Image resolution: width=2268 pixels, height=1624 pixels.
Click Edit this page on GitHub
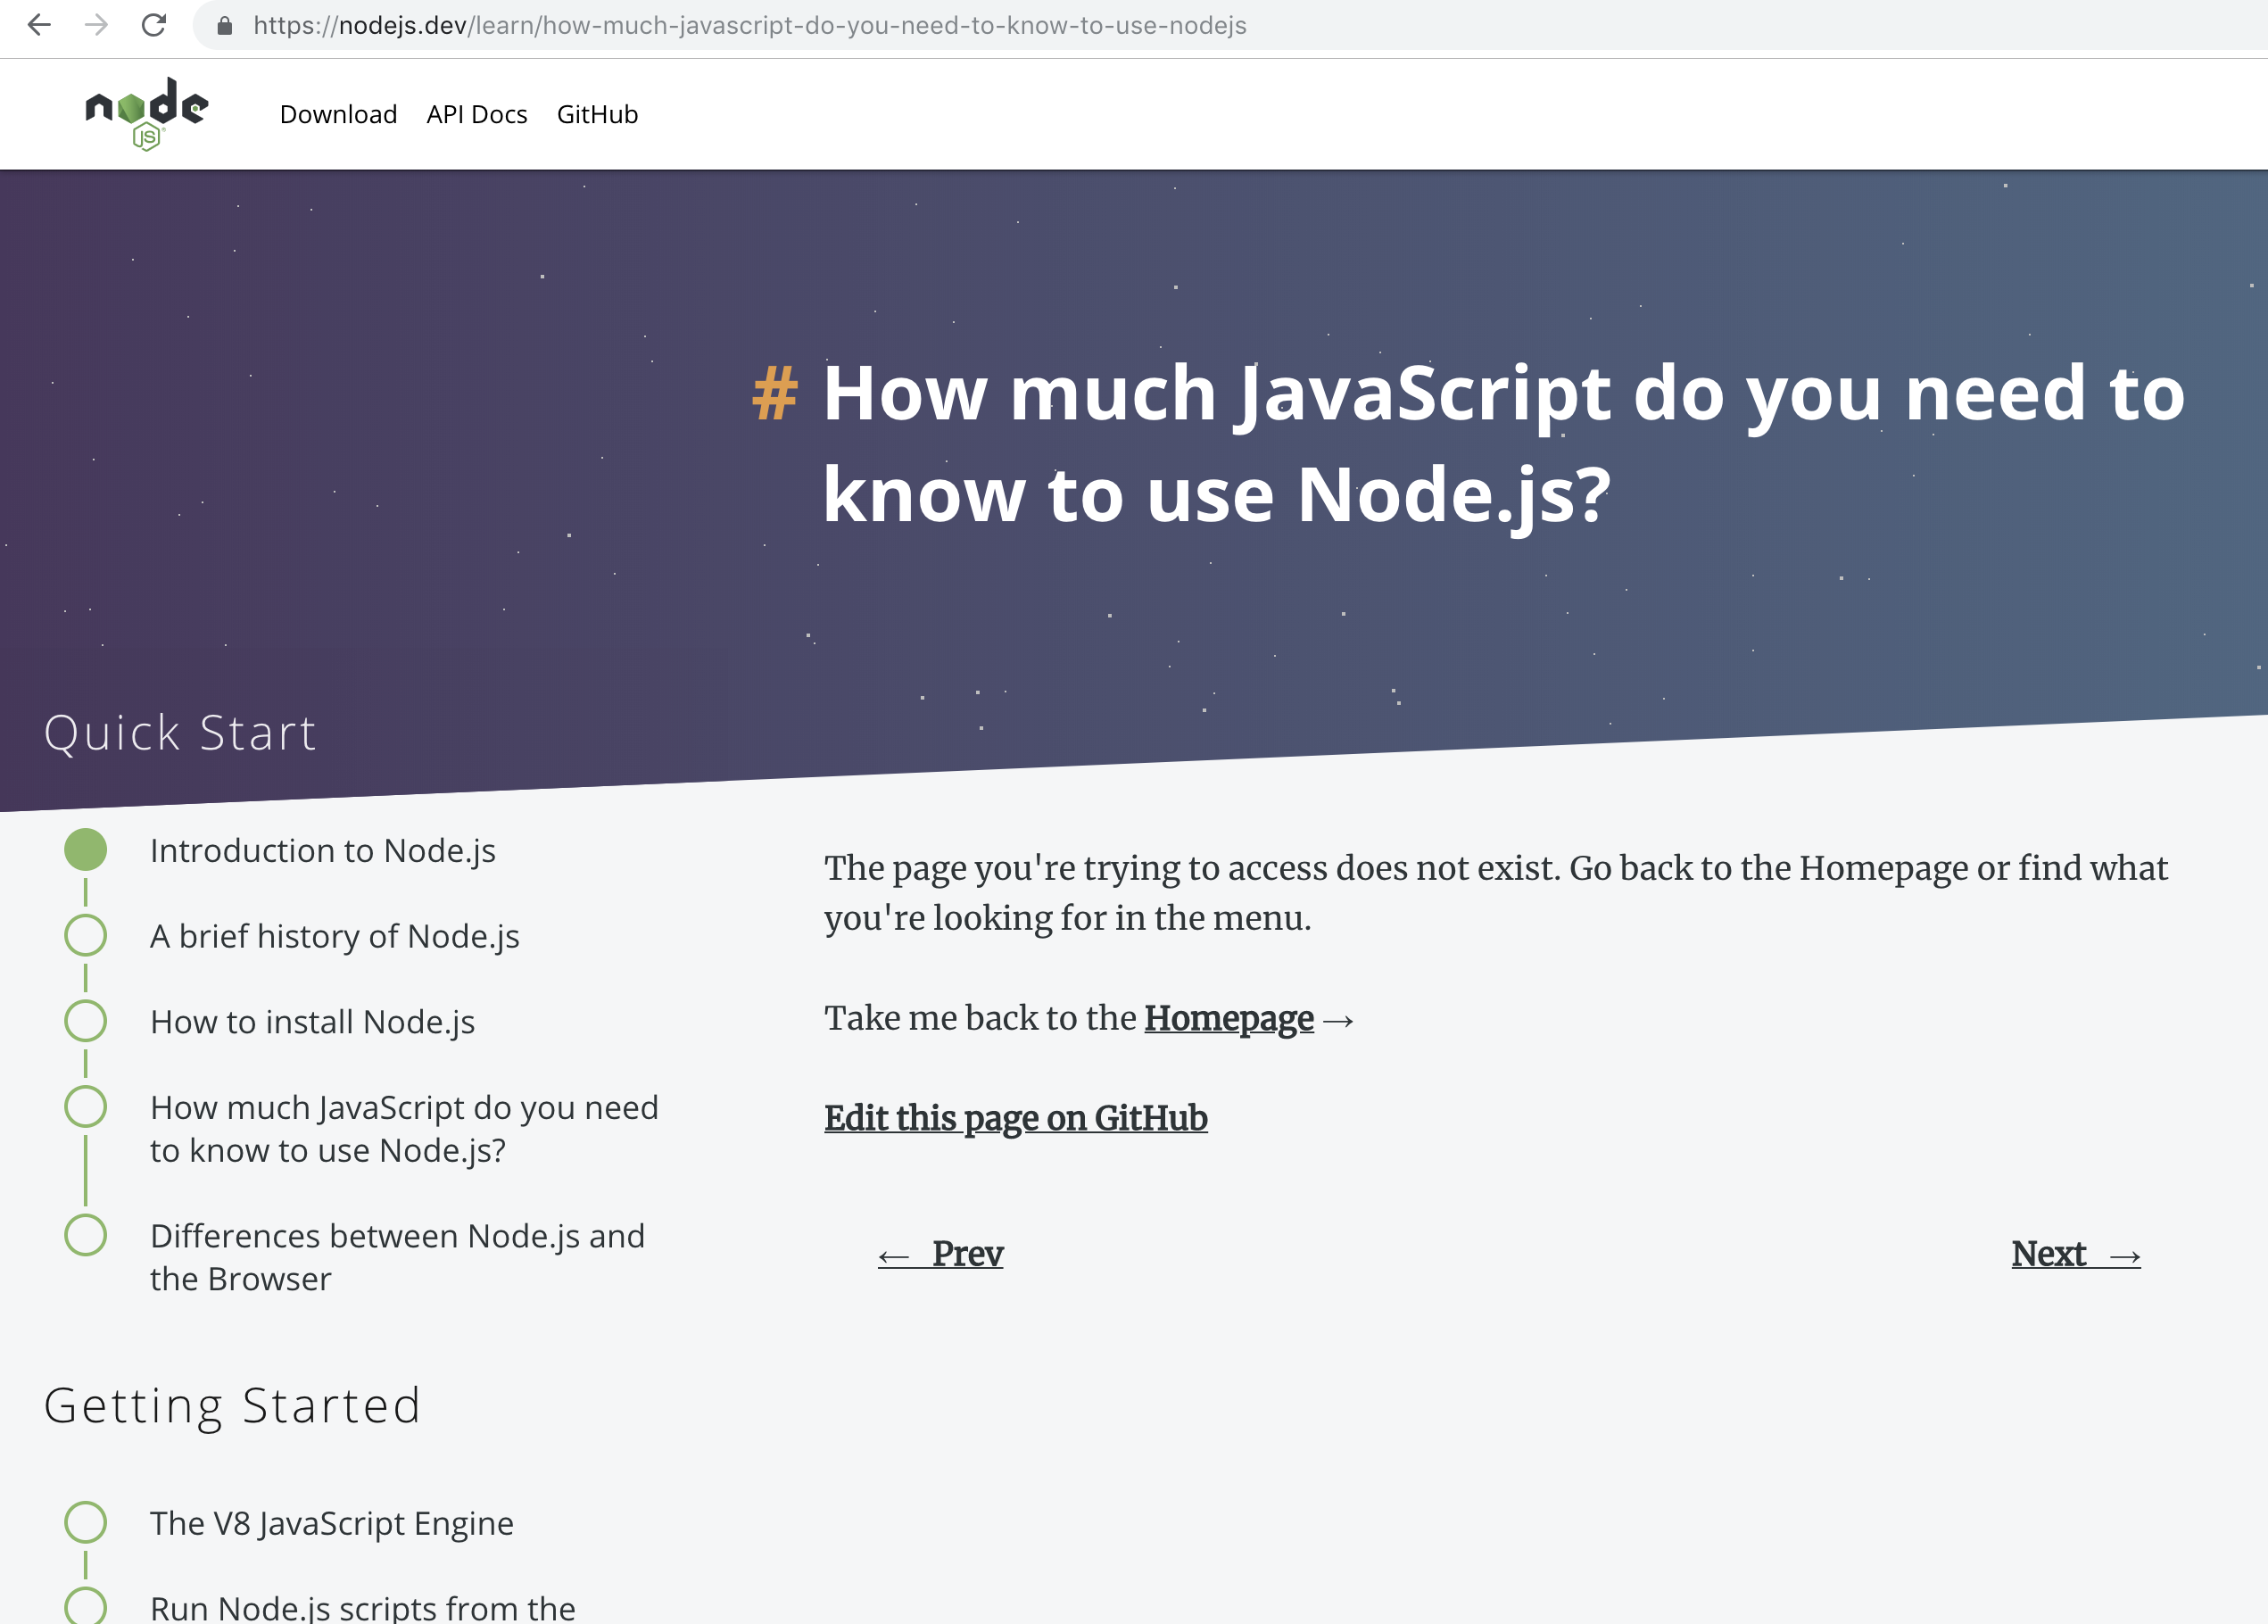point(1016,1118)
